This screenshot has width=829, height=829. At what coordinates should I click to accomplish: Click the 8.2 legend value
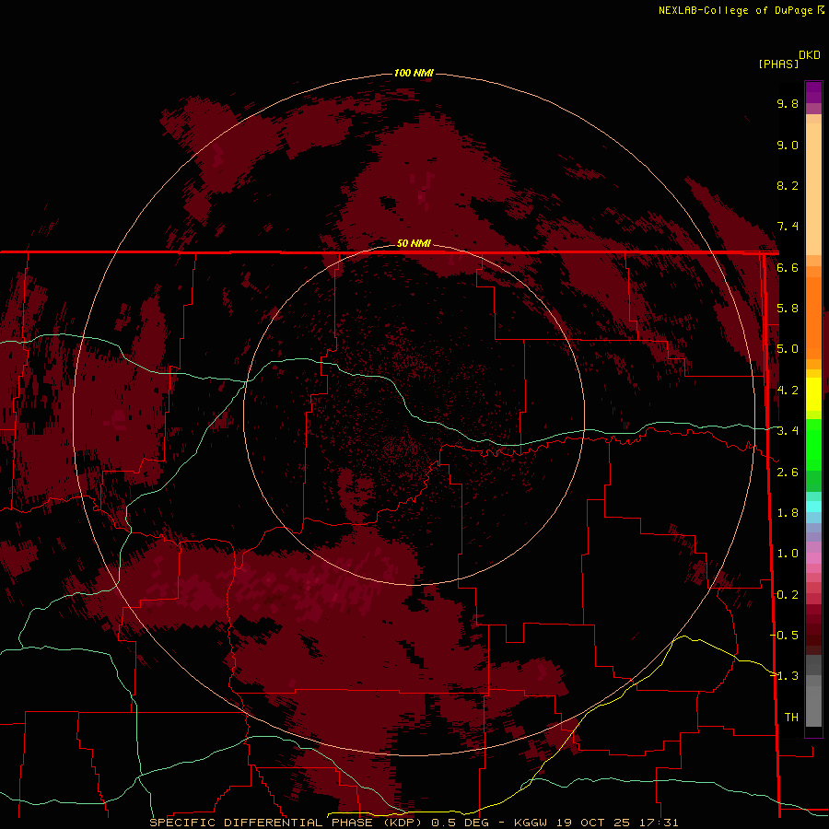[788, 185]
